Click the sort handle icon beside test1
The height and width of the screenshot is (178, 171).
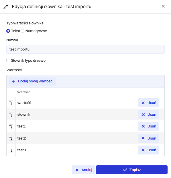[x=11, y=126]
